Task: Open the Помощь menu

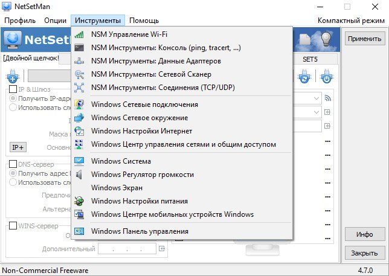Action: 144,21
